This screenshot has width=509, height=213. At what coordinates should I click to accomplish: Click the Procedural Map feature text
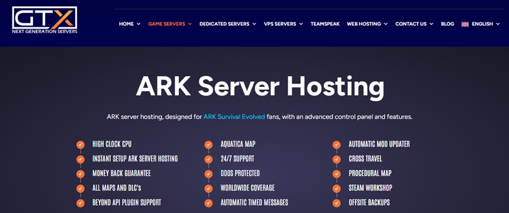pos(370,173)
